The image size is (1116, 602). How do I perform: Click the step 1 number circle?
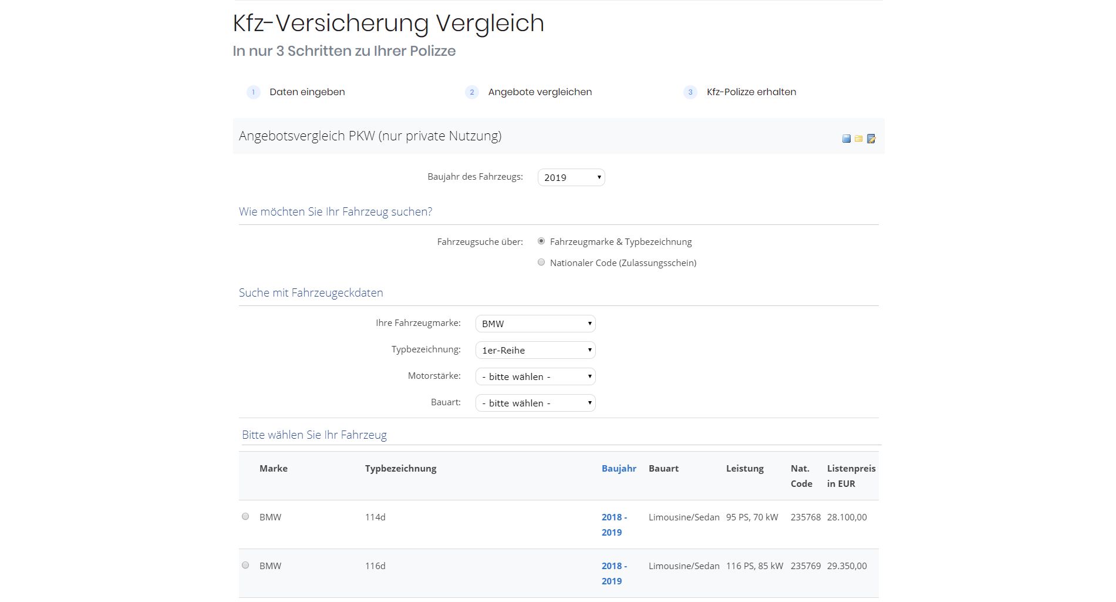pos(253,92)
